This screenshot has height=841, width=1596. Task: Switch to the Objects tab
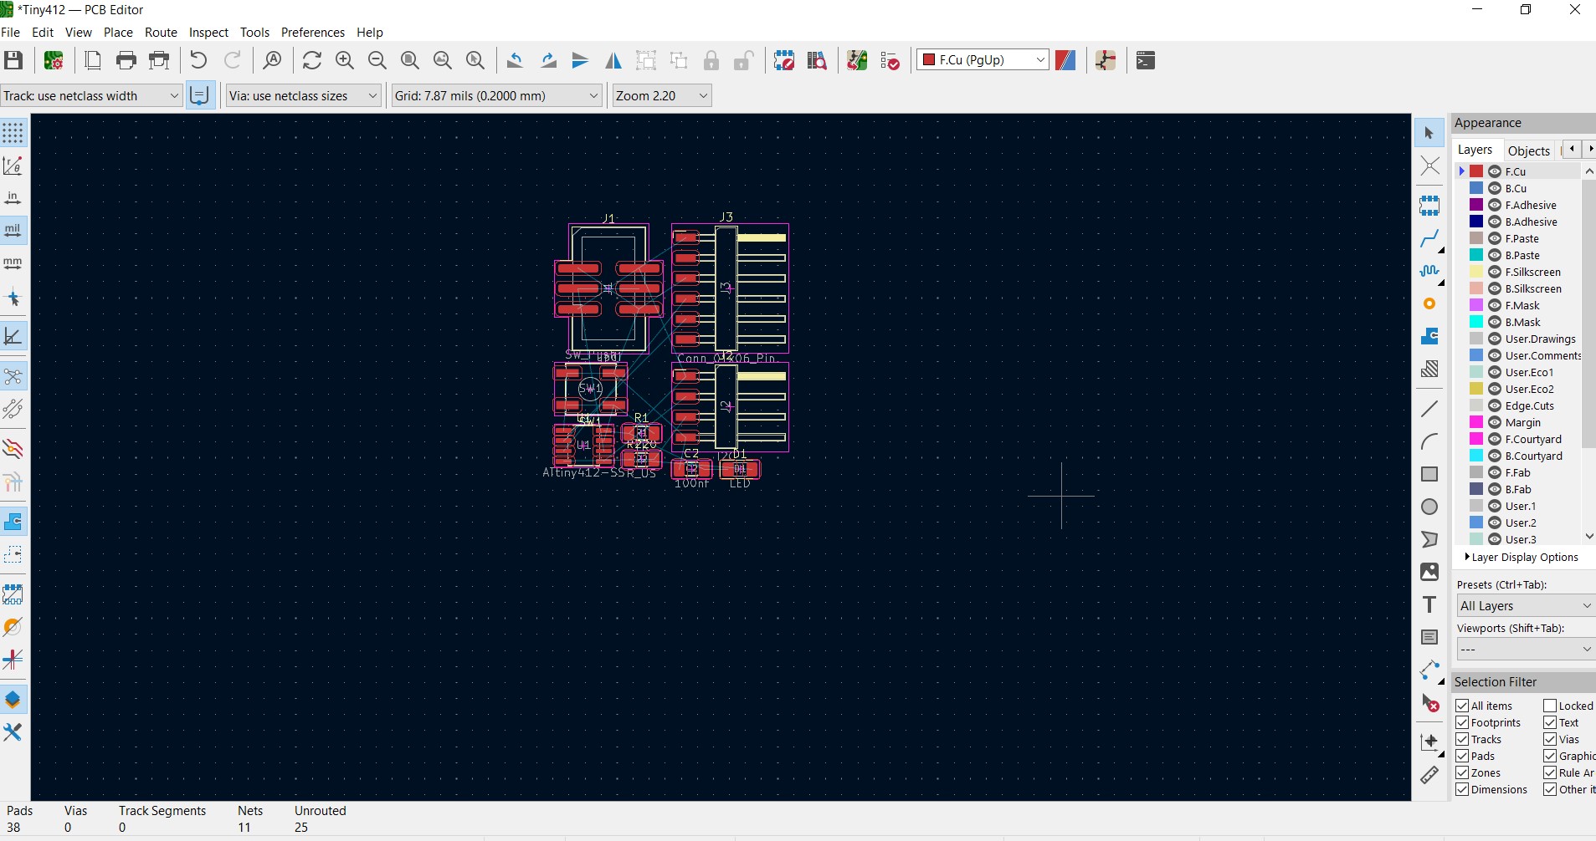1529,150
